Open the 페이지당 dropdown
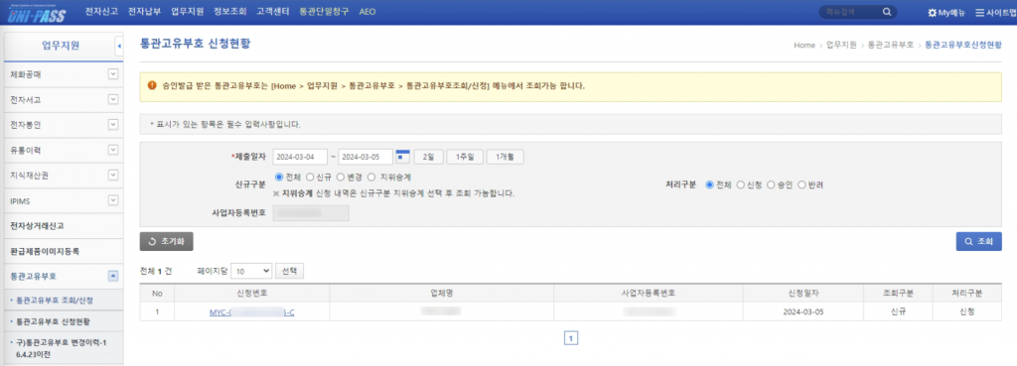 click(x=251, y=271)
